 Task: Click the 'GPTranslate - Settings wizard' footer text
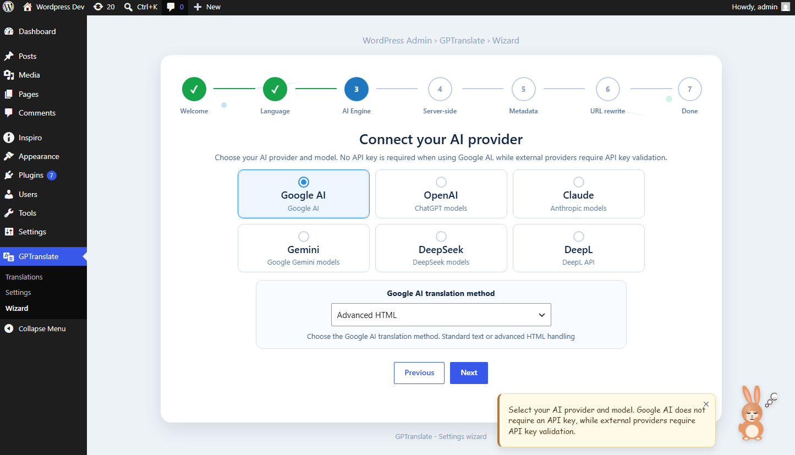pyautogui.click(x=441, y=436)
